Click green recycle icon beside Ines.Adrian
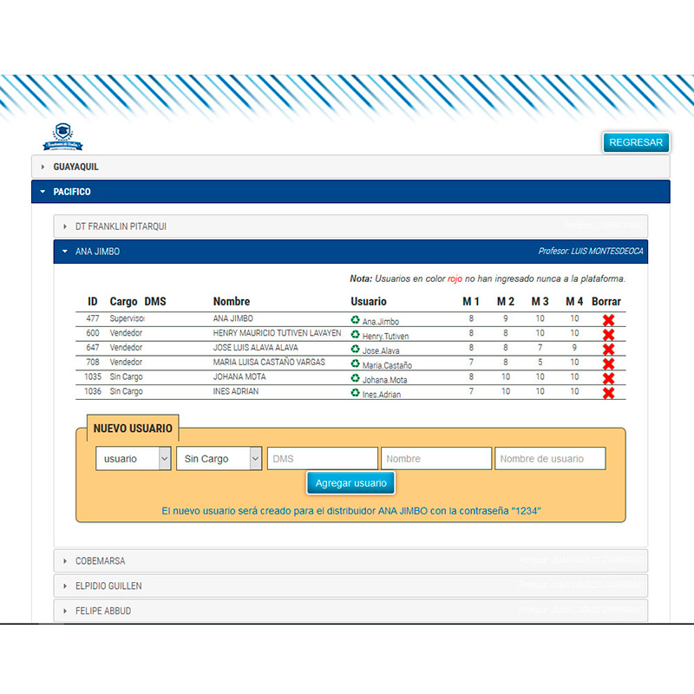This screenshot has width=694, height=694. pos(355,393)
